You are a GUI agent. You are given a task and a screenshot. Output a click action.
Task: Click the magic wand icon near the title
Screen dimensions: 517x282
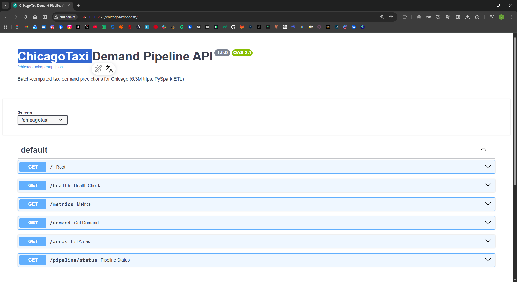point(98,69)
